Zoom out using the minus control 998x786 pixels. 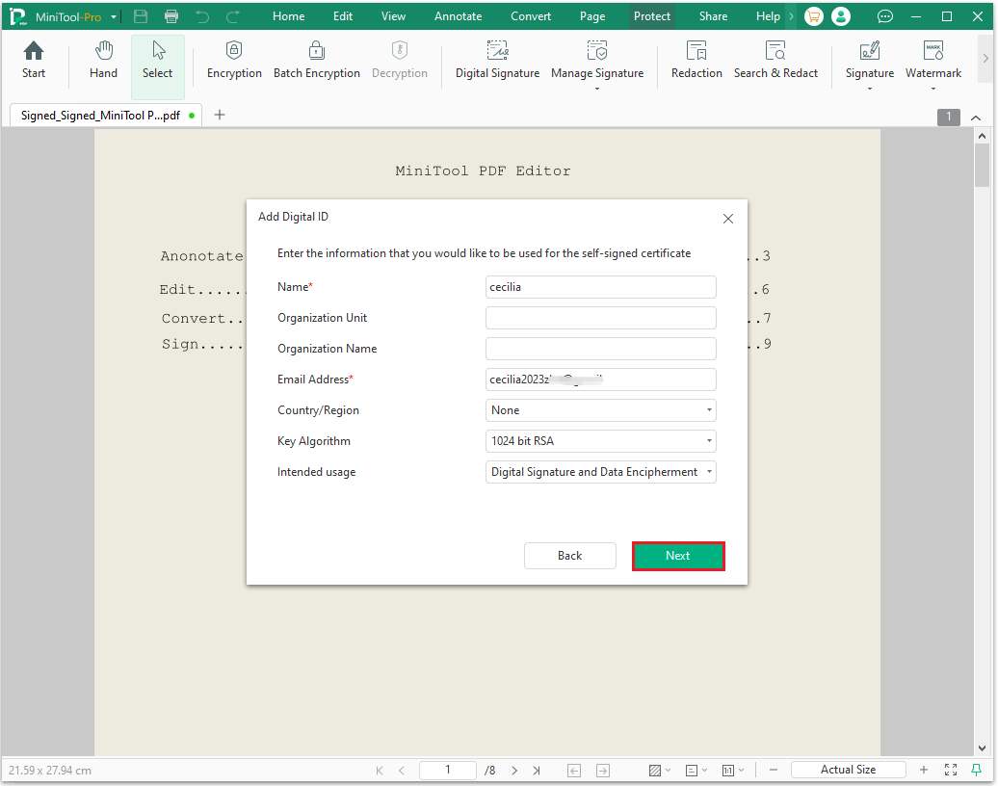point(773,770)
